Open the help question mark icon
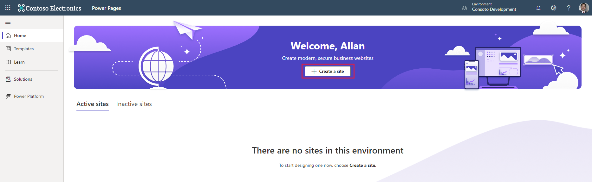Image resolution: width=592 pixels, height=182 pixels. (x=569, y=8)
